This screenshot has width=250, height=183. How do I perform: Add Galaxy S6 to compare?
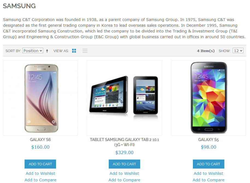tap(40, 180)
